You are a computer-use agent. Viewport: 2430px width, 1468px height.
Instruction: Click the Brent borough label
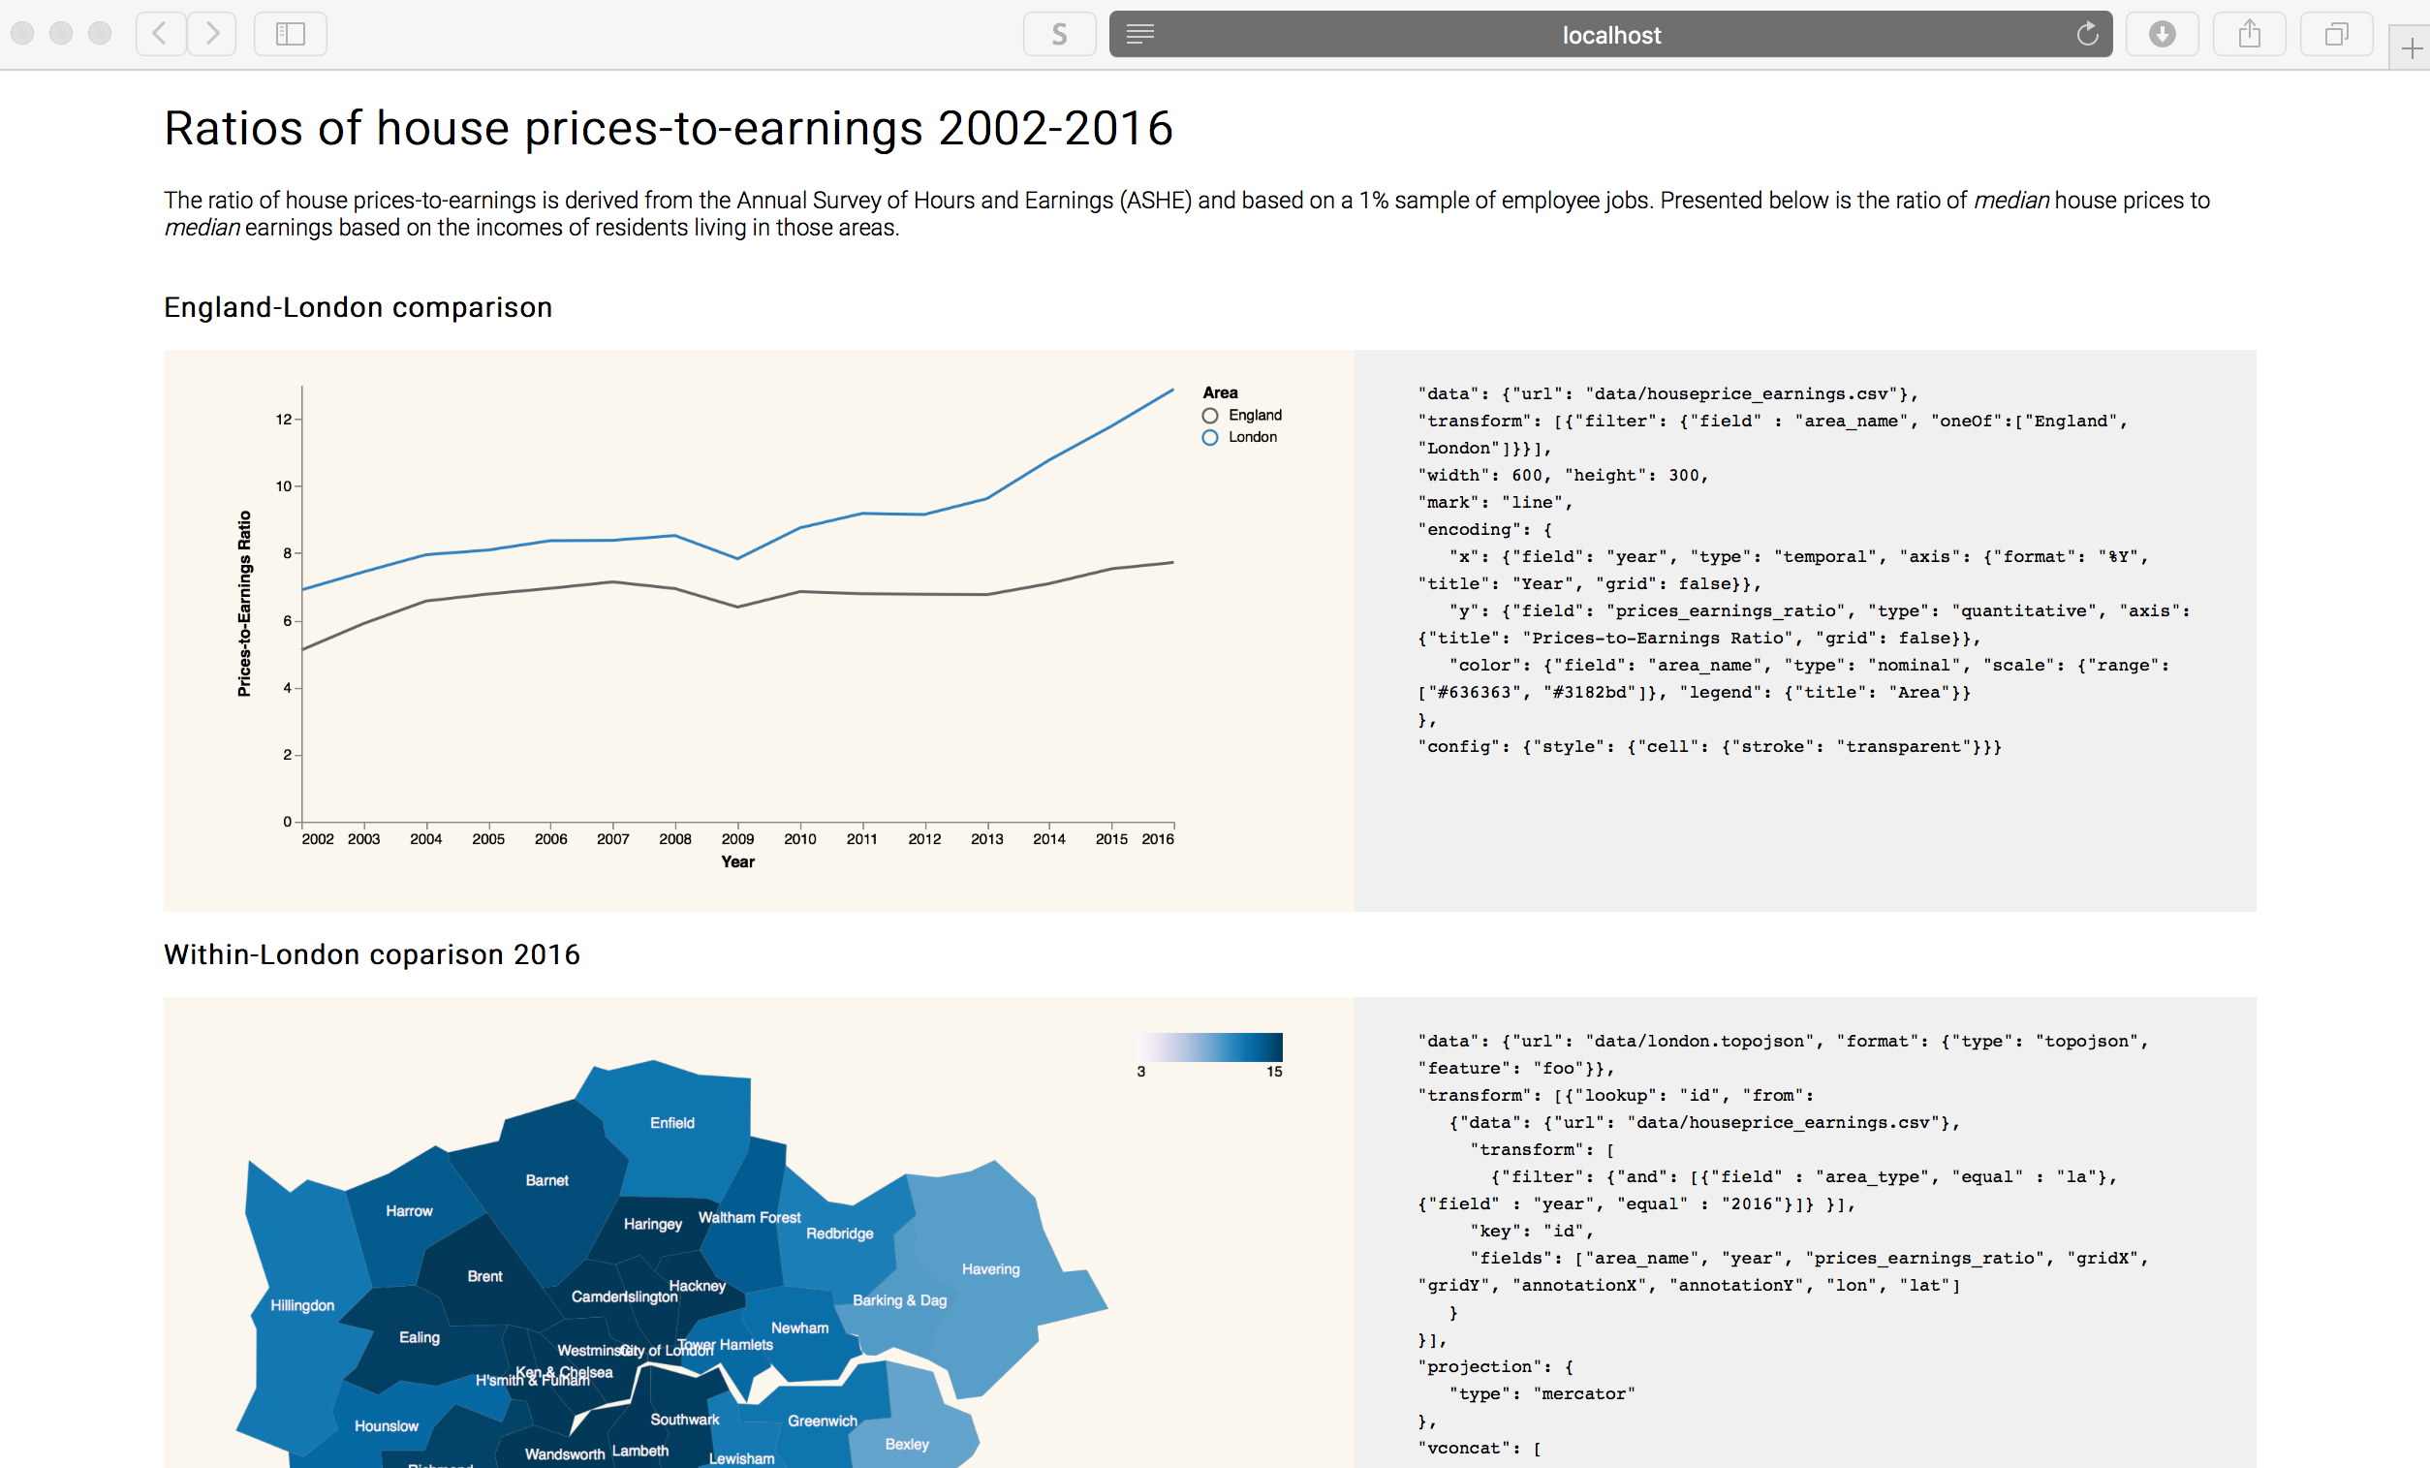(x=484, y=1275)
